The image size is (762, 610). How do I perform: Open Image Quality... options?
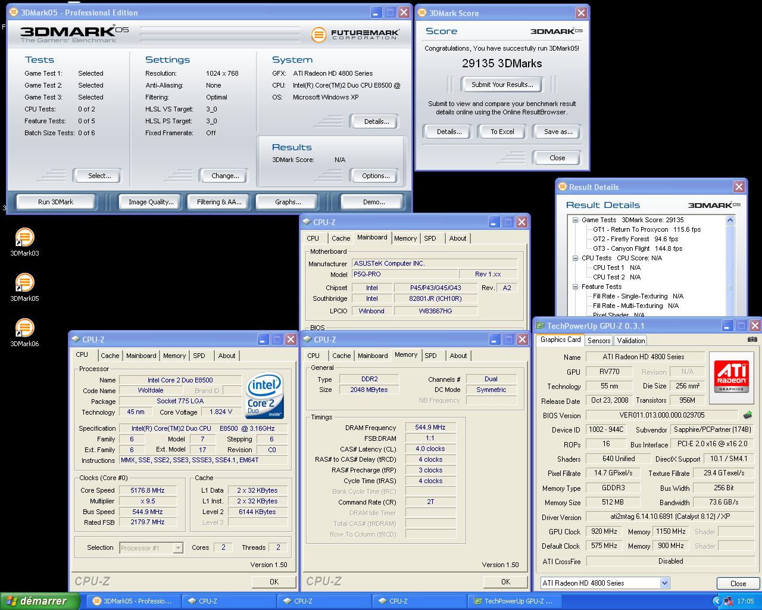[x=151, y=202]
